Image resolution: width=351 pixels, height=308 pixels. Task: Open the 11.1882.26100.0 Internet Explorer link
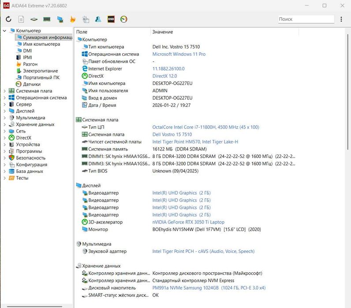pos(168,69)
